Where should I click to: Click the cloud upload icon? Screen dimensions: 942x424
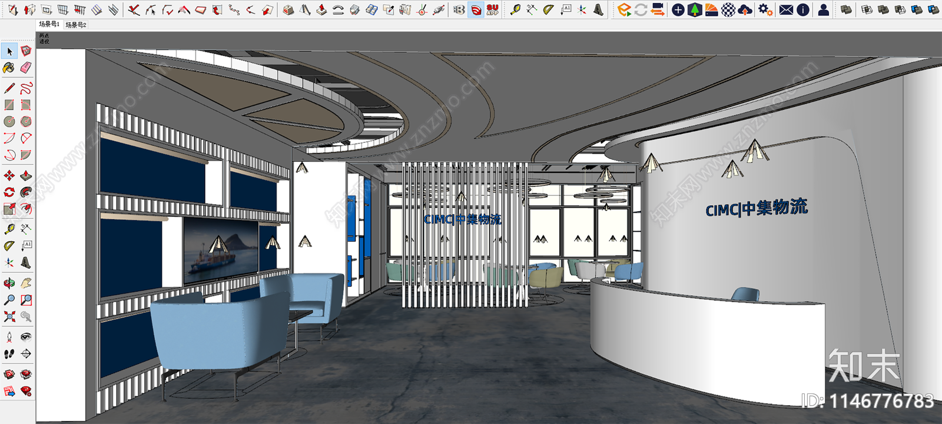[x=745, y=9]
